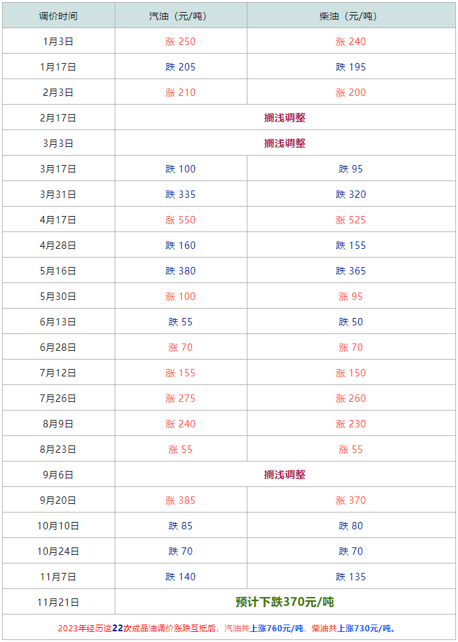Viewport: 458px width, 642px height.
Task: Click gasoline value 涨 550
Action: [x=180, y=220]
